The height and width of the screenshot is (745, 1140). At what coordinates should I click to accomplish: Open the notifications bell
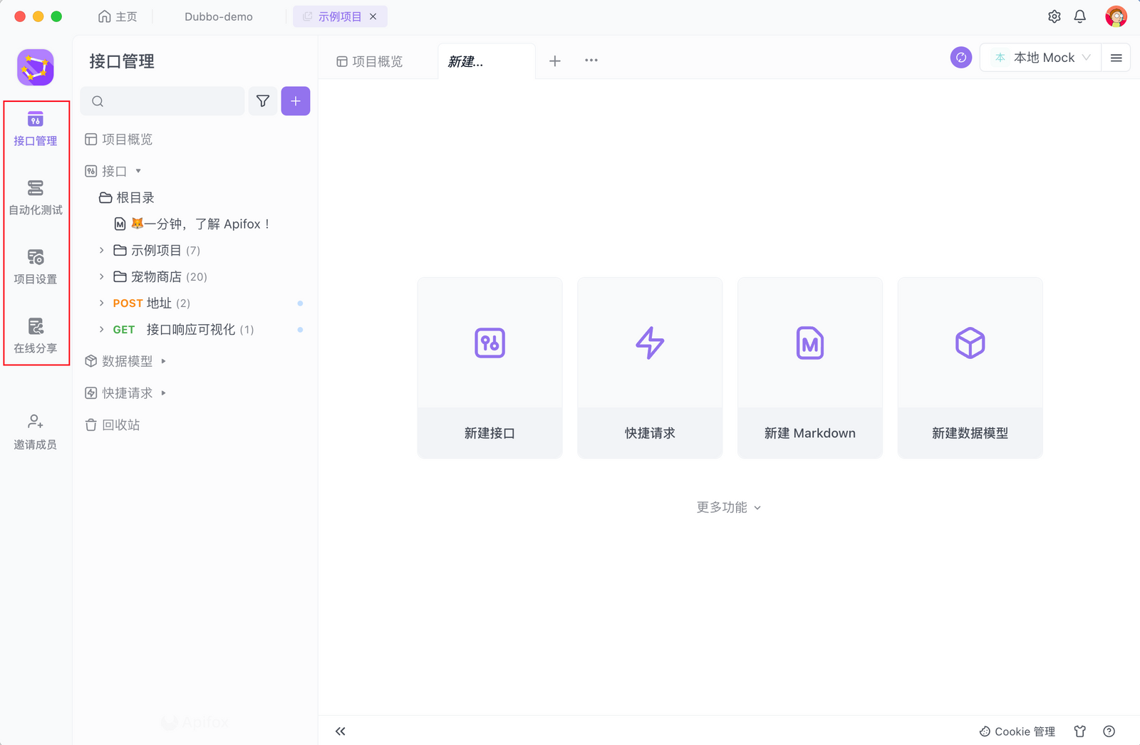click(x=1080, y=16)
